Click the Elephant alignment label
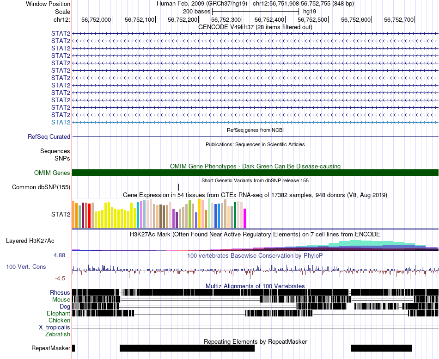439x359 pixels. click(x=58, y=314)
